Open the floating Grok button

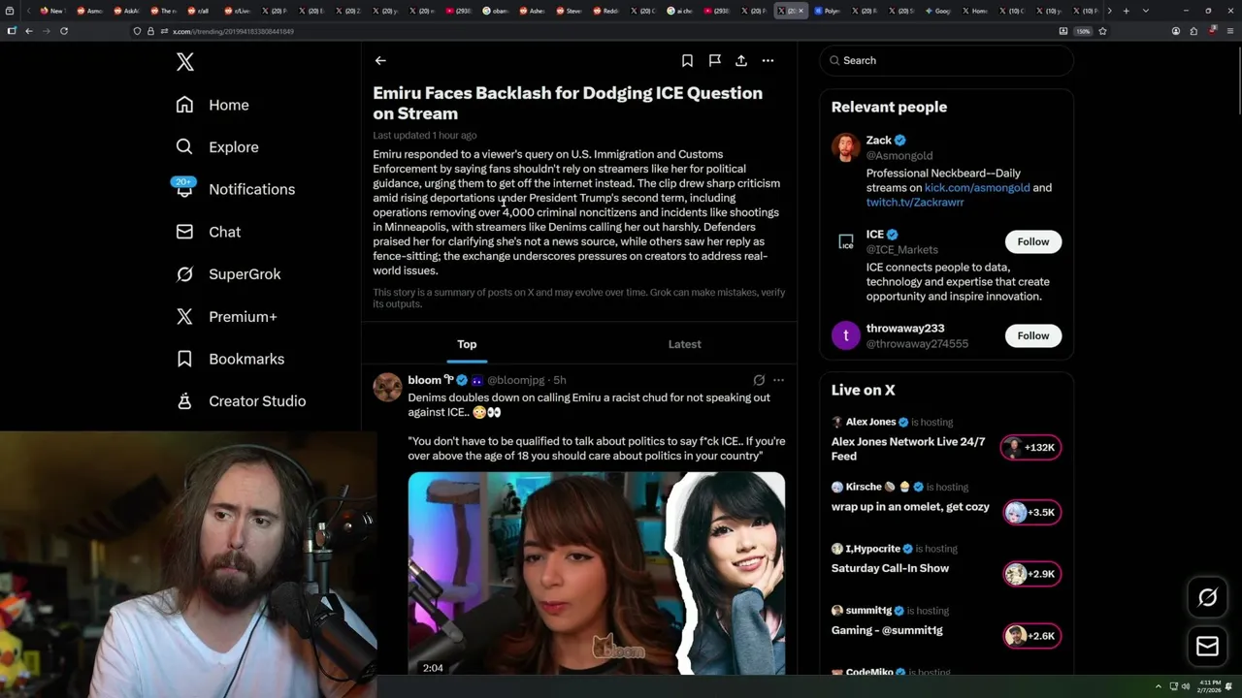click(x=1207, y=598)
